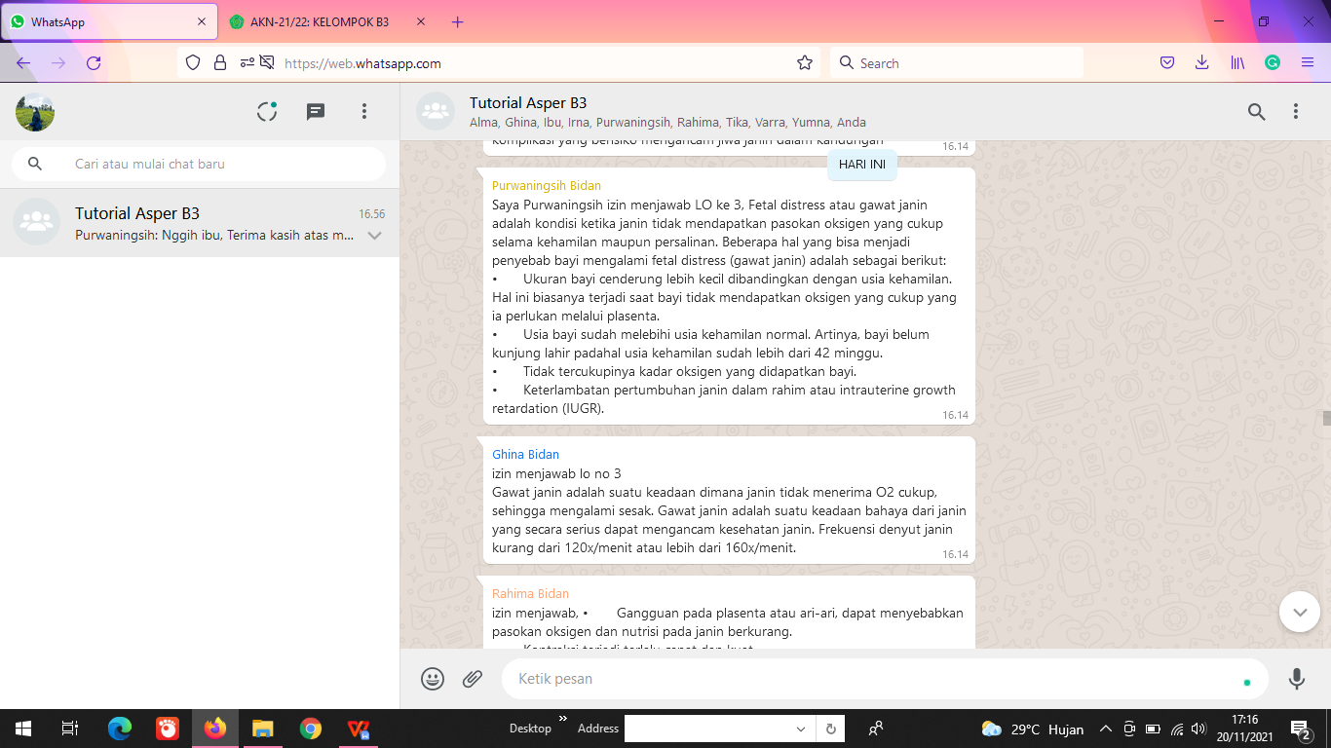Viewport: 1331px width, 748px height.
Task: Attach a file with paperclip icon
Action: [x=473, y=679]
